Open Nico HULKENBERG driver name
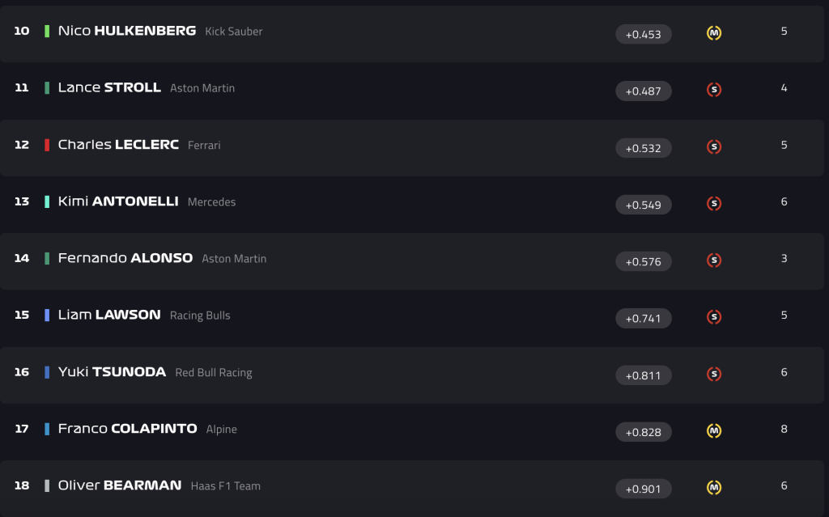829x517 pixels. (x=127, y=31)
